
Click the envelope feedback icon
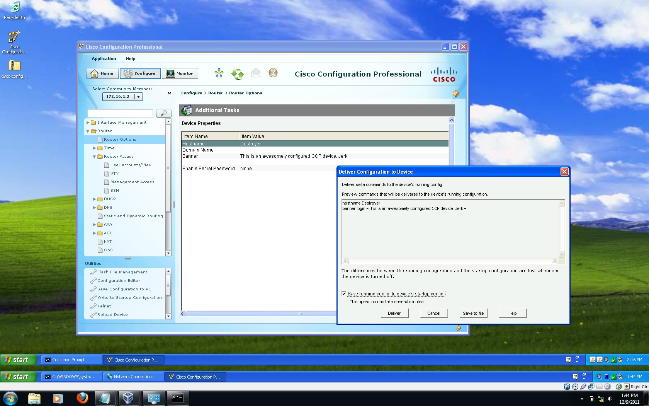(256, 73)
